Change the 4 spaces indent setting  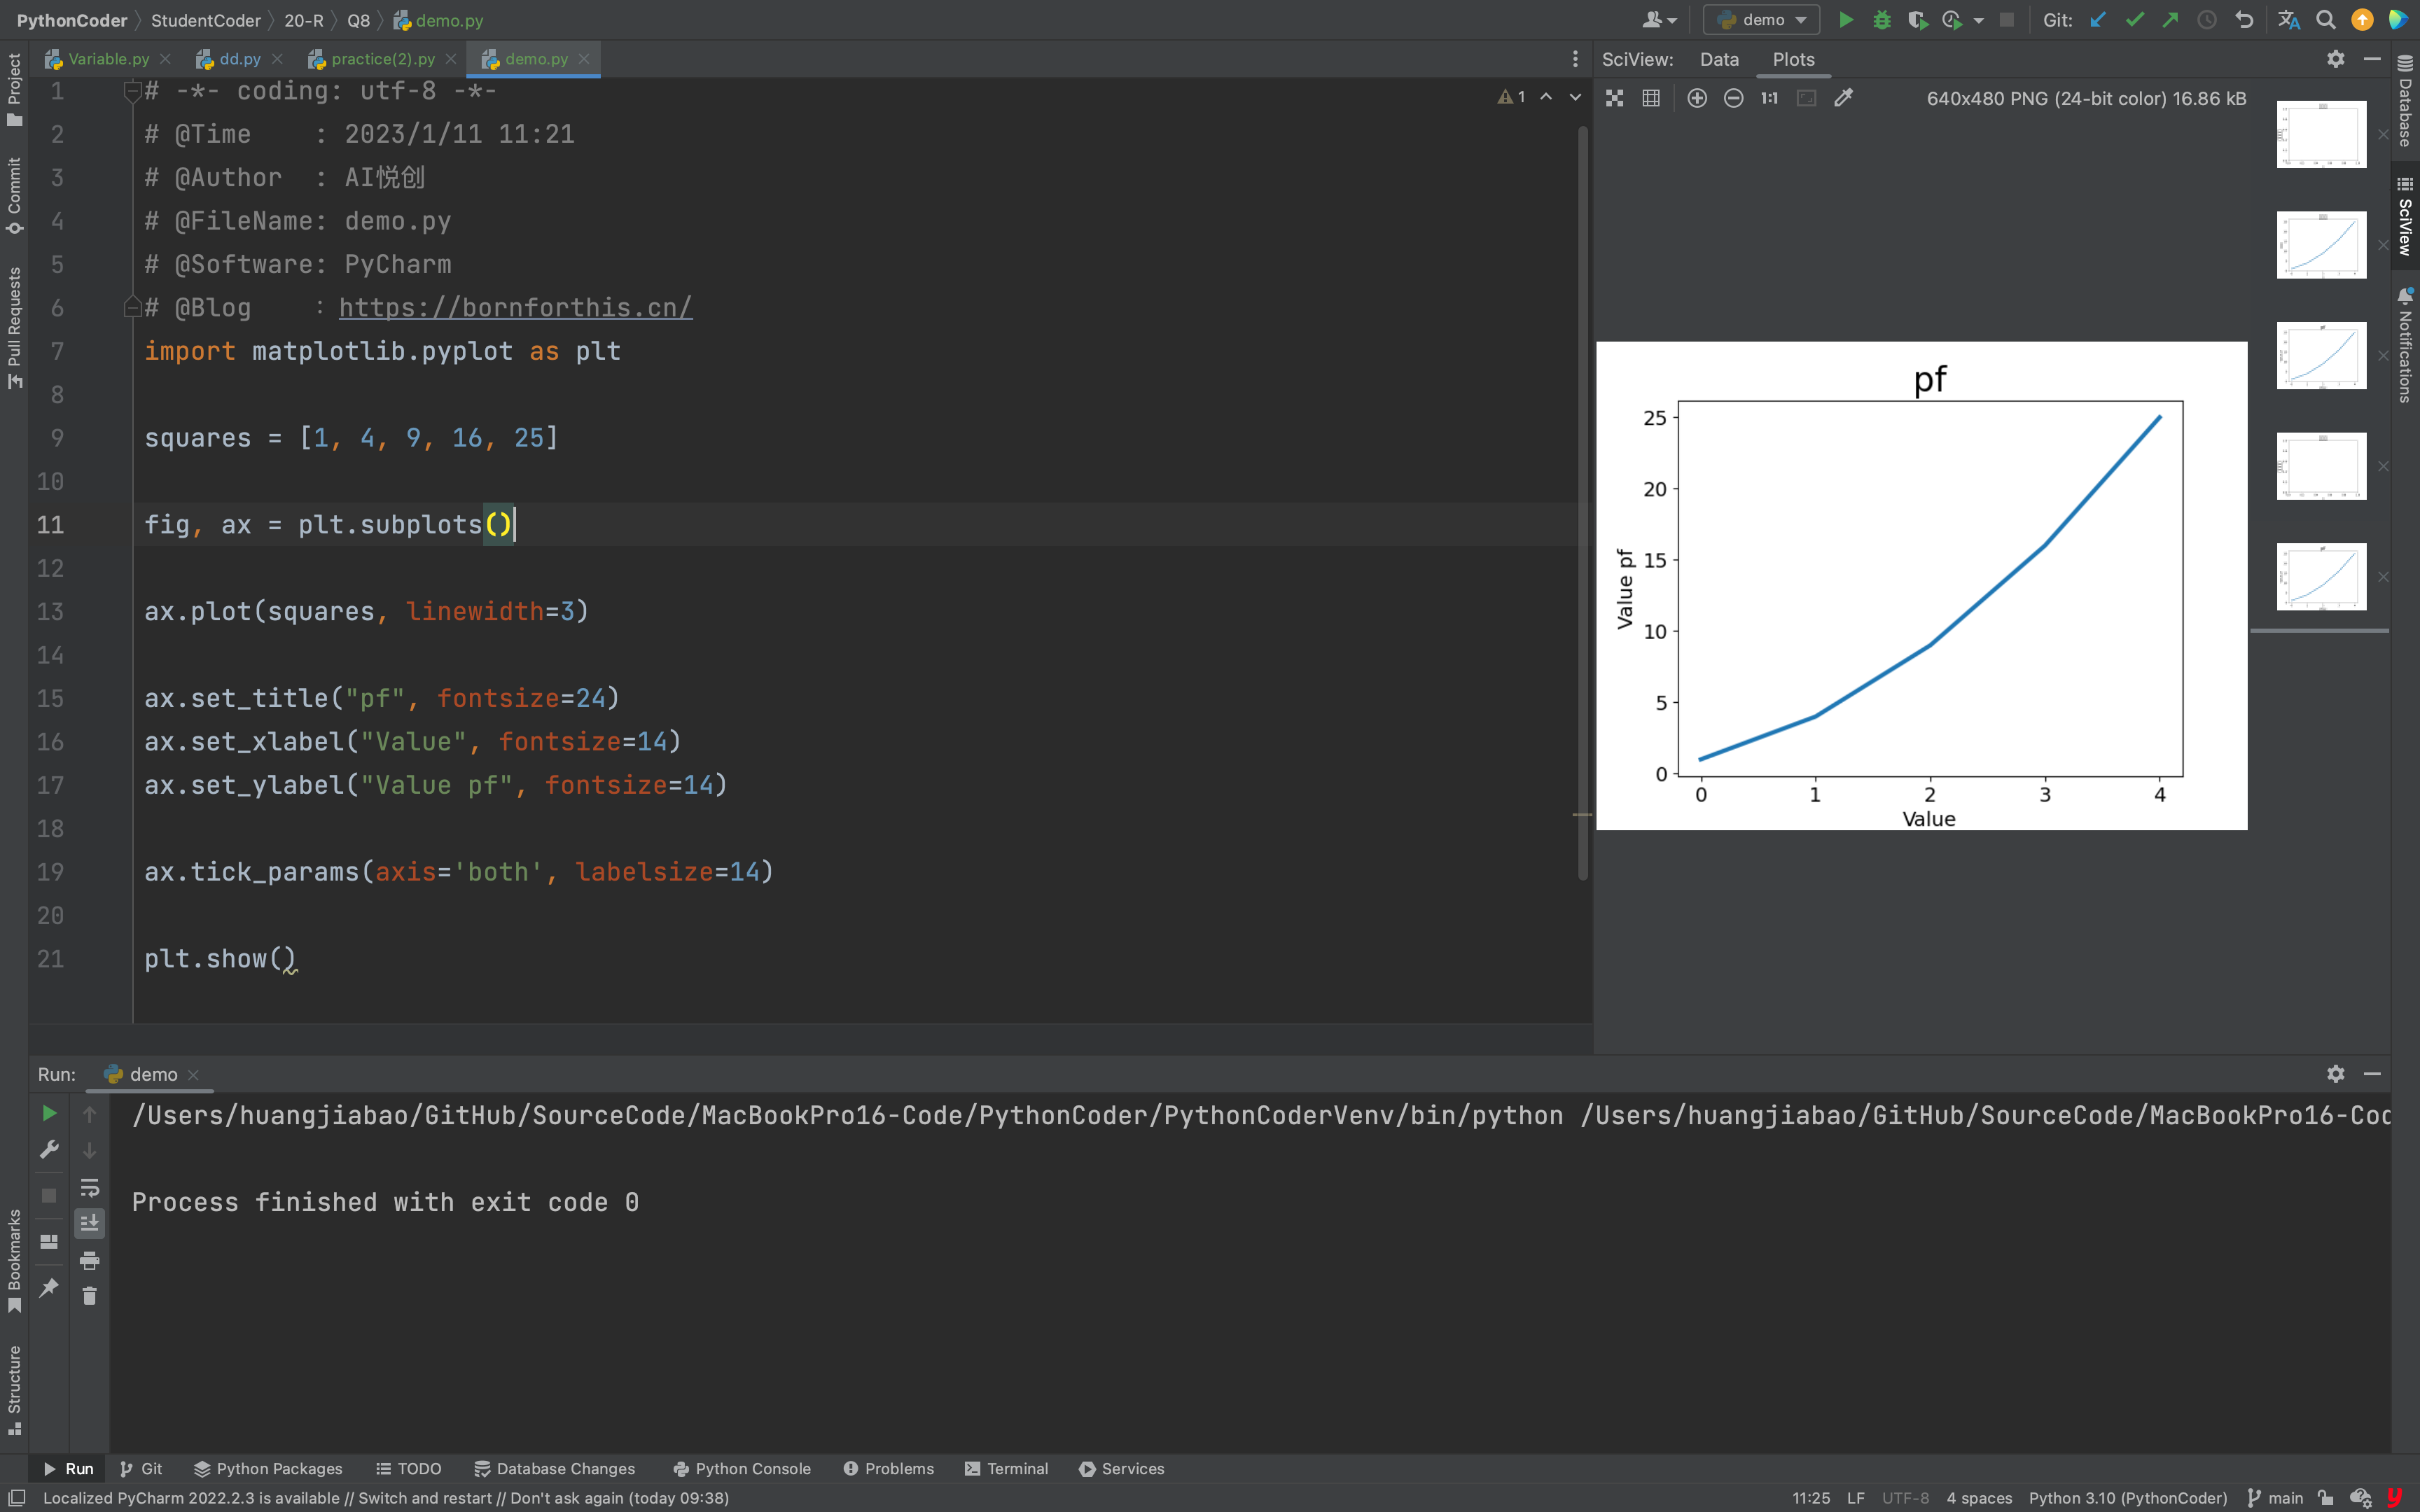[1978, 1498]
